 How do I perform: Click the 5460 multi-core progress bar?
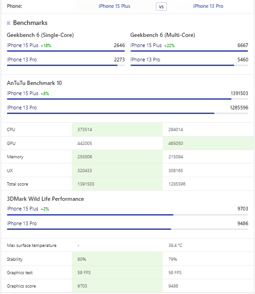189,65
